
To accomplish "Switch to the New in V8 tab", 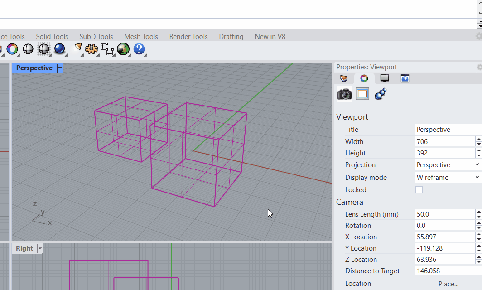I will [x=270, y=37].
